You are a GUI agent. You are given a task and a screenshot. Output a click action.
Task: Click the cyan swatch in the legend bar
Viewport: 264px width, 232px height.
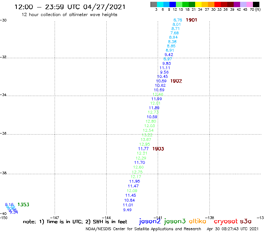coord(160,4)
